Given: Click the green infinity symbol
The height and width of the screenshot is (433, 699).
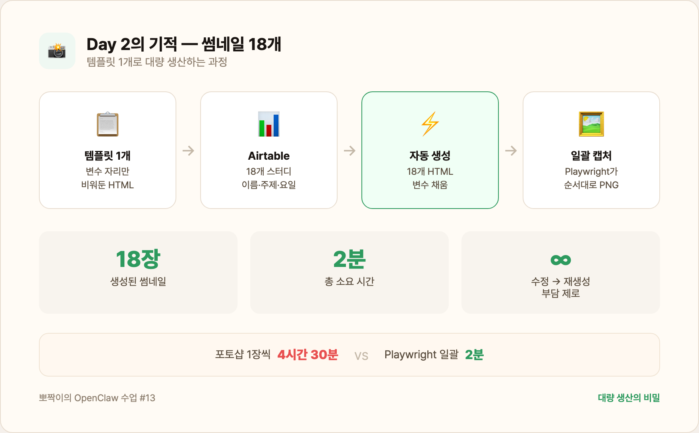Looking at the screenshot, I should pyautogui.click(x=560, y=260).
